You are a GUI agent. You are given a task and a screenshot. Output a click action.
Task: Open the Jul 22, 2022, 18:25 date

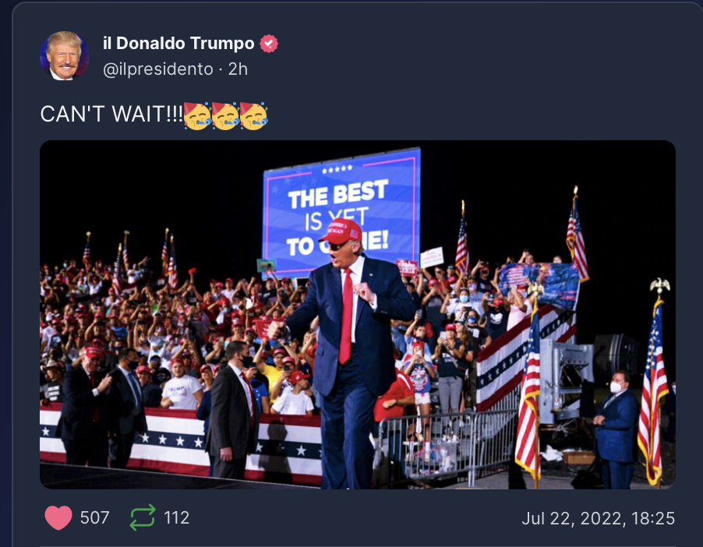[x=598, y=518]
